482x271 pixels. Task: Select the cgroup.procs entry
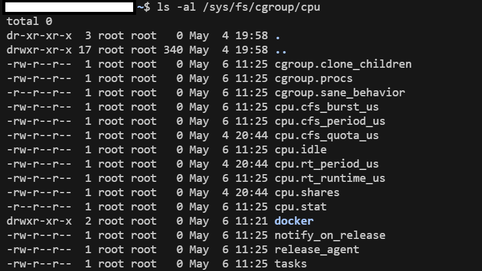pos(314,78)
